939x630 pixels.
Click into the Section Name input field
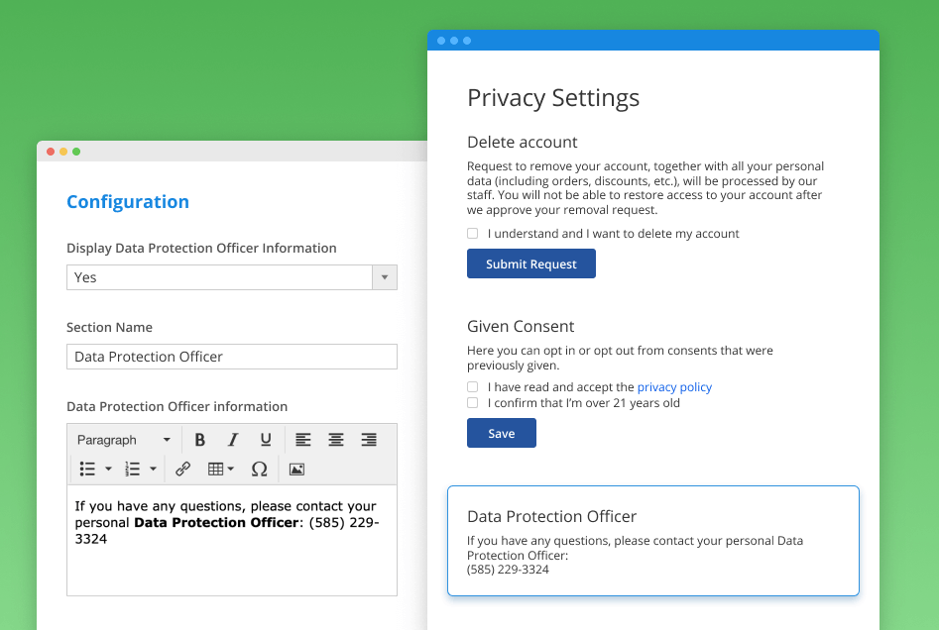pyautogui.click(x=232, y=357)
